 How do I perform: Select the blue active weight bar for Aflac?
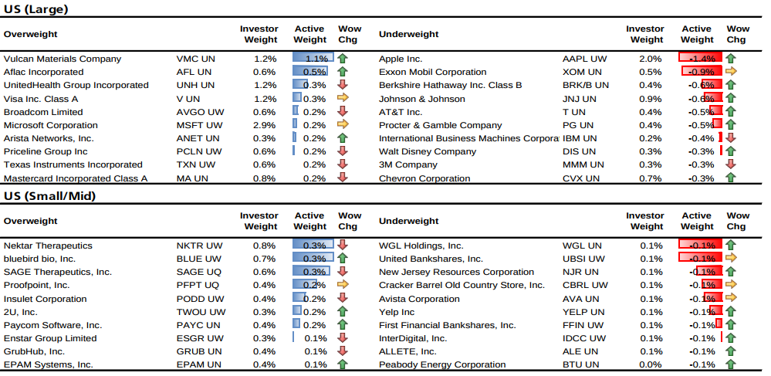point(309,72)
